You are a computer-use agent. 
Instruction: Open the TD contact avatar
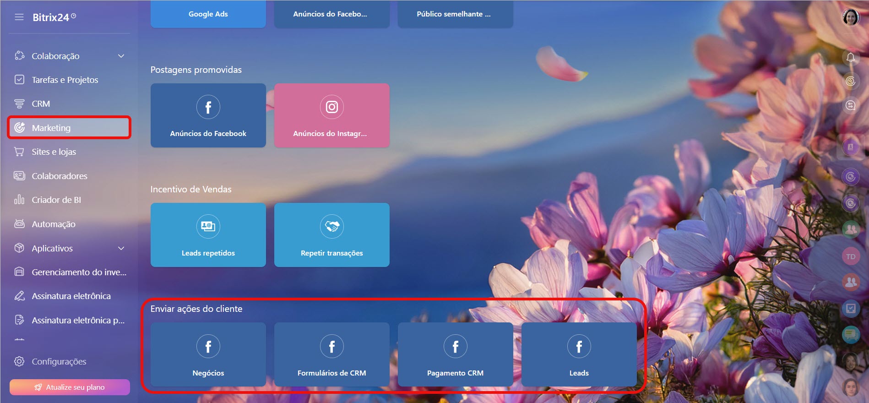point(851,256)
